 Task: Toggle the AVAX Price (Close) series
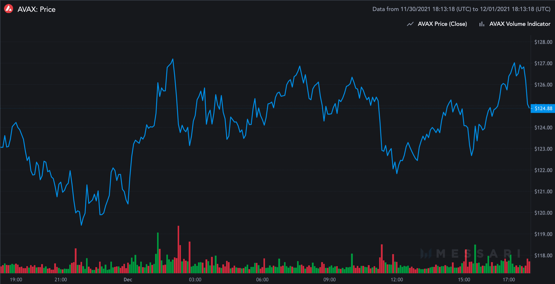tap(442, 24)
